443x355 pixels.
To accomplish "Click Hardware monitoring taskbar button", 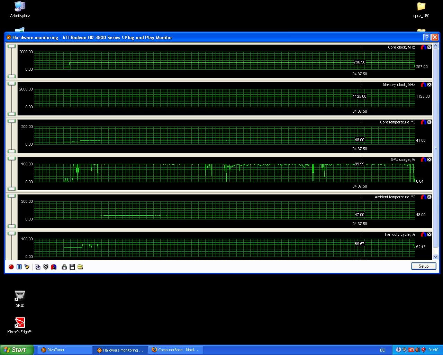I will coord(120,350).
